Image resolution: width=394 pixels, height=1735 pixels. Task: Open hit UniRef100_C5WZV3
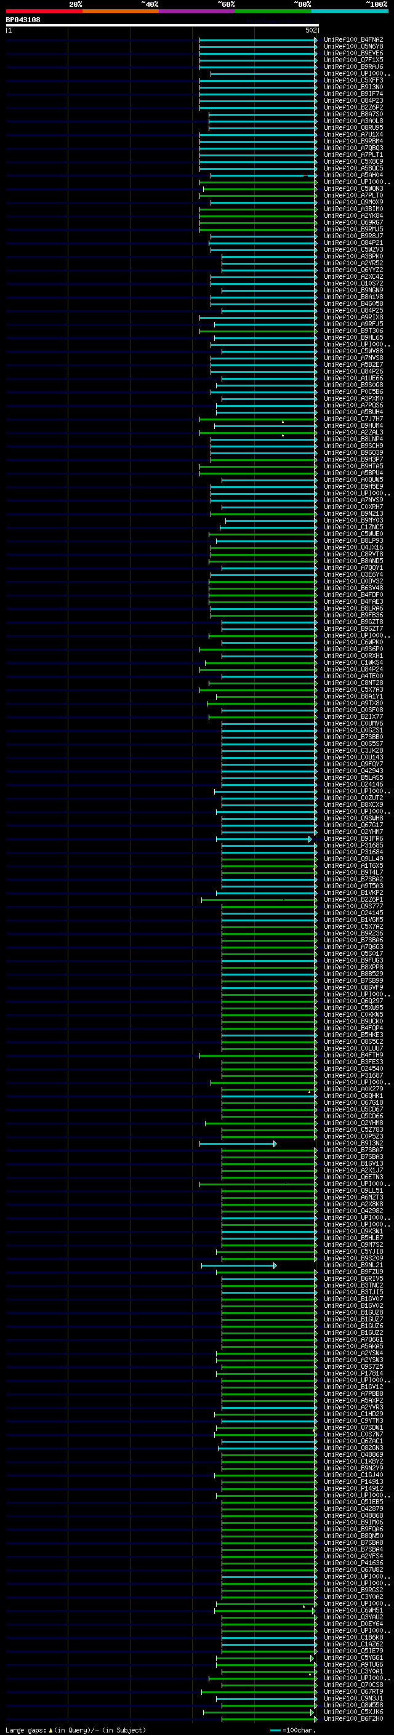[353, 249]
